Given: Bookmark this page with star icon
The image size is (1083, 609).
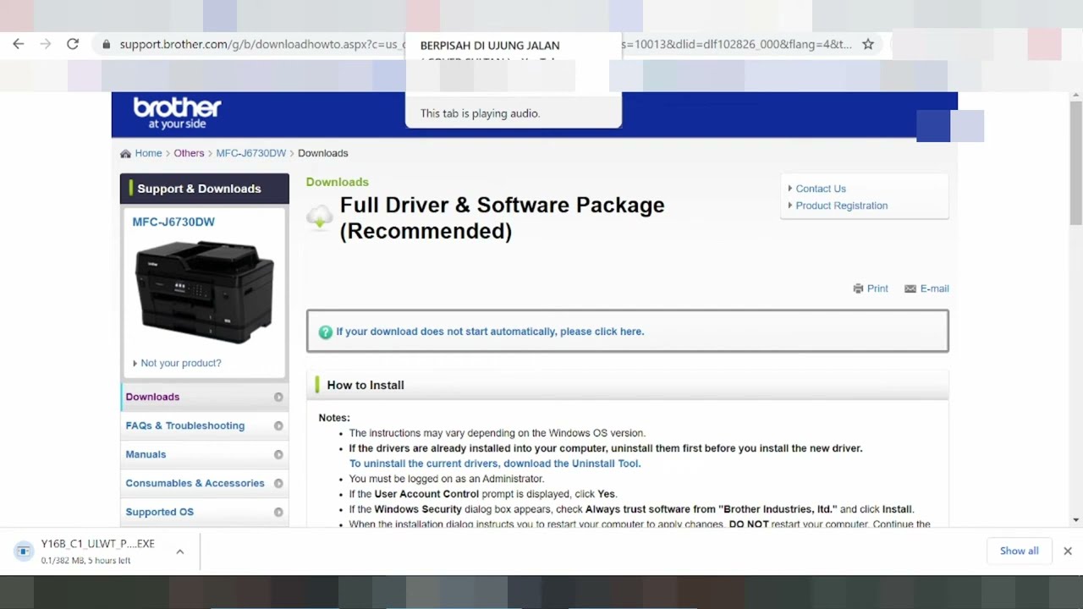Looking at the screenshot, I should click(868, 44).
